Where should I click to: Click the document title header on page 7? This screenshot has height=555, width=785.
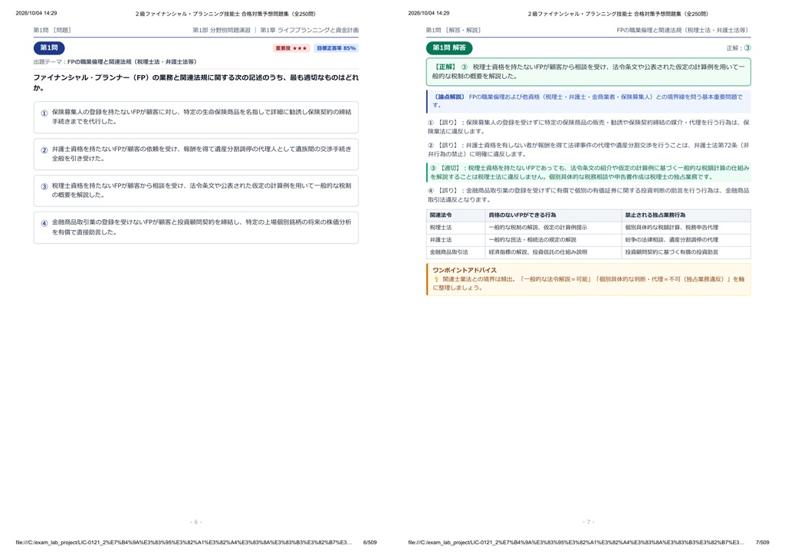click(618, 14)
